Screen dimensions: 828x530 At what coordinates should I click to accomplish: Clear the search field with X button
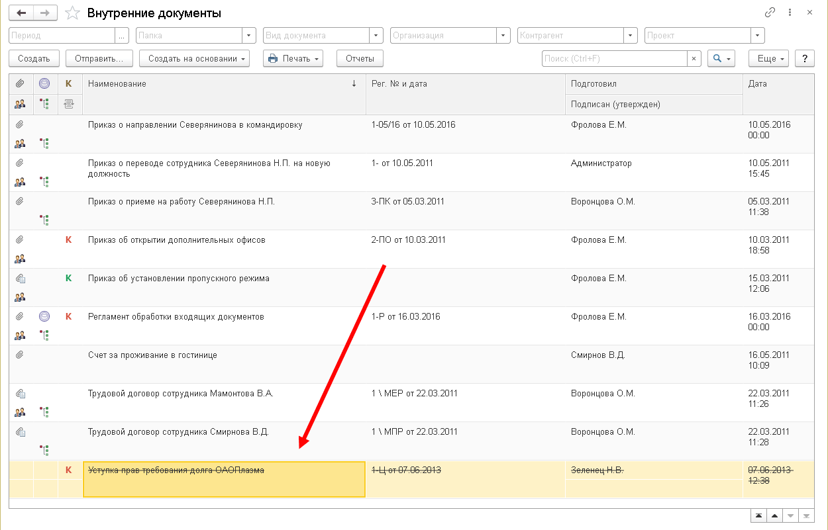point(694,59)
